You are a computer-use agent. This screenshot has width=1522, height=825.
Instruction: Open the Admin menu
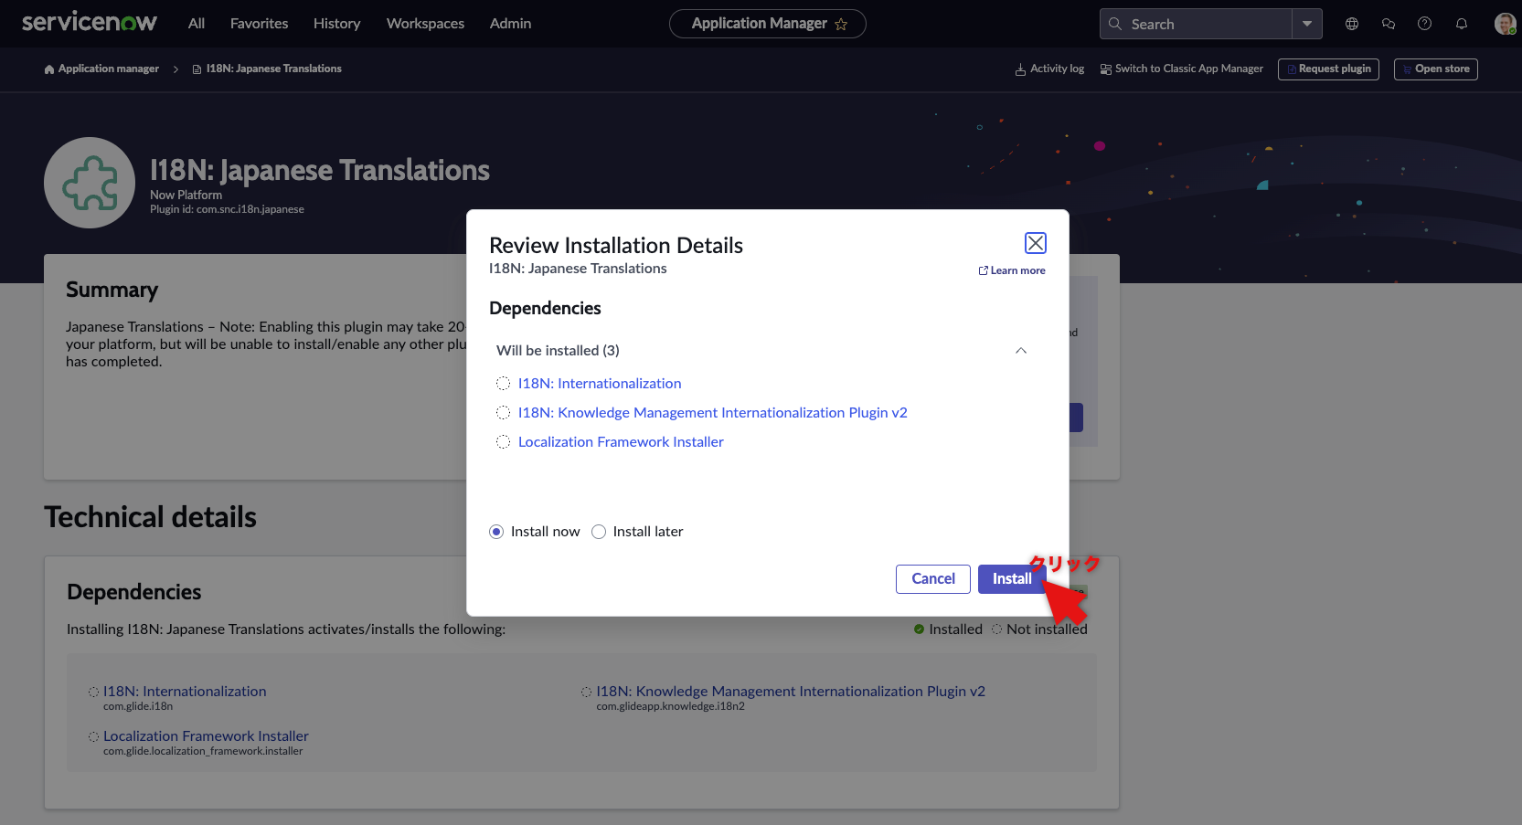510,24
